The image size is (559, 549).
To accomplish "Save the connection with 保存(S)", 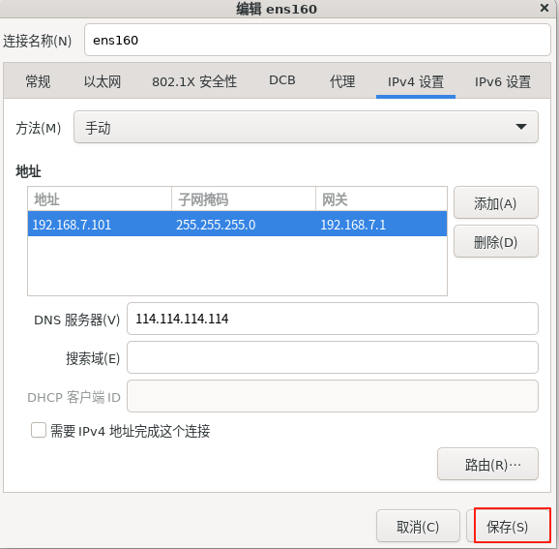I will coord(509,526).
